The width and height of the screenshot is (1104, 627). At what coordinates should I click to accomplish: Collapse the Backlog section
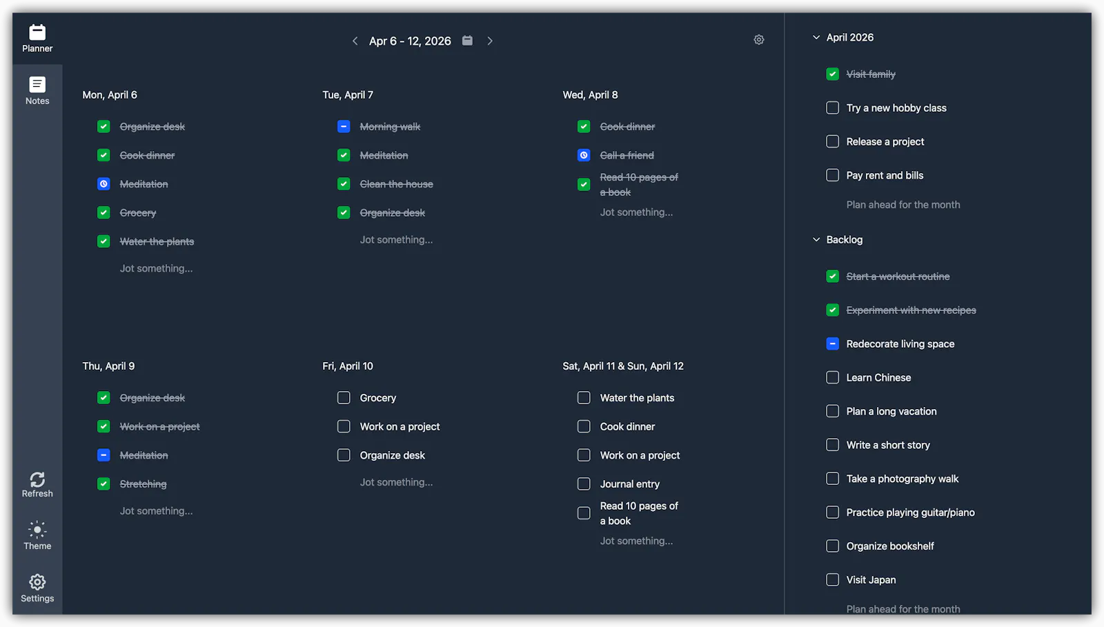pos(816,239)
